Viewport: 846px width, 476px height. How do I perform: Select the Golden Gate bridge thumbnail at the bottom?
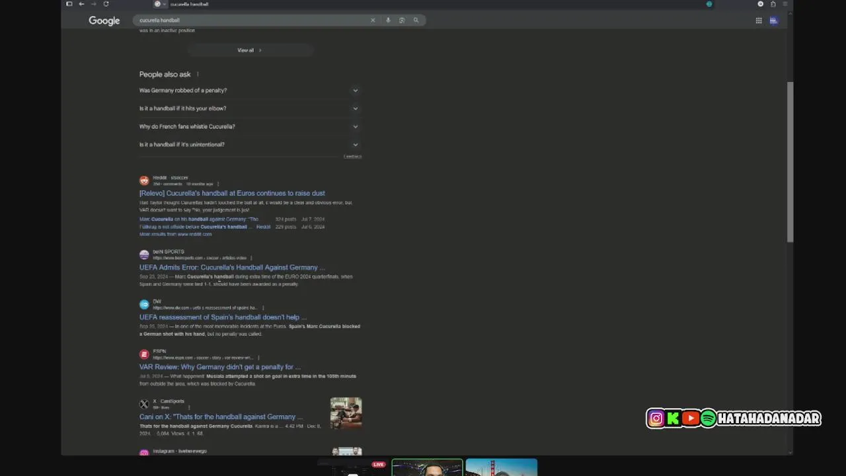tap(501, 467)
